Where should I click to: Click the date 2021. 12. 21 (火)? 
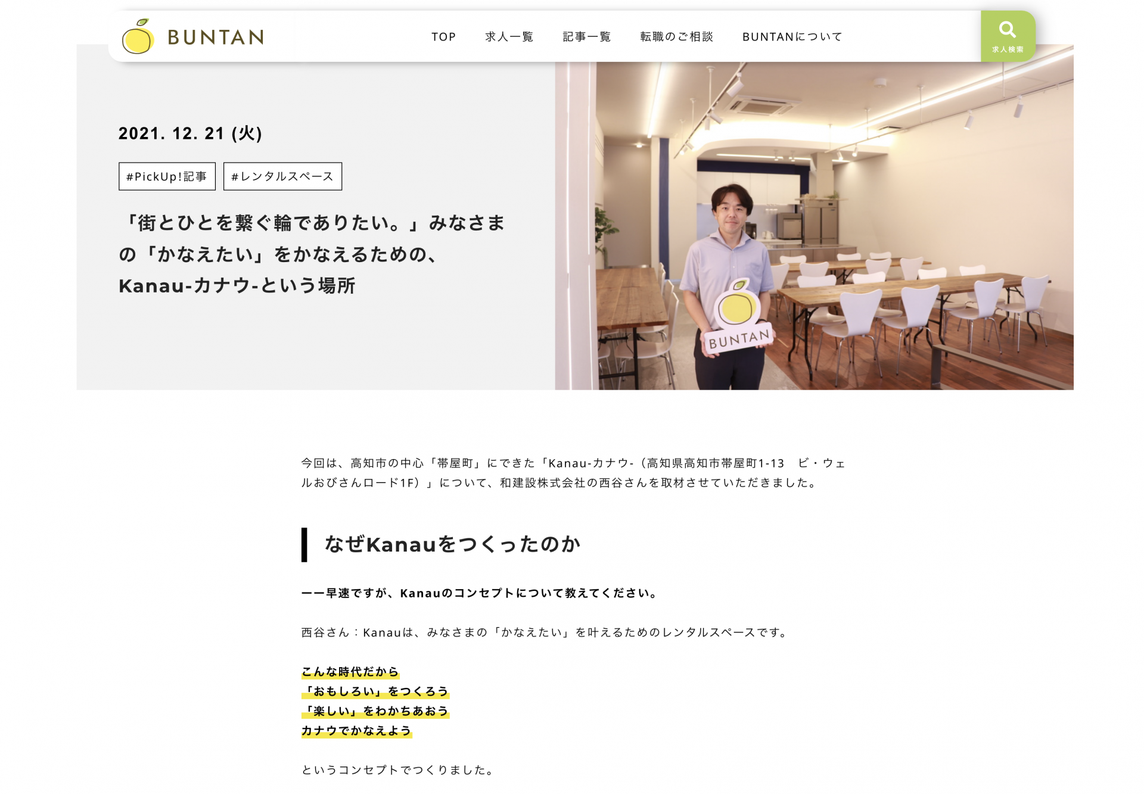[x=190, y=133]
